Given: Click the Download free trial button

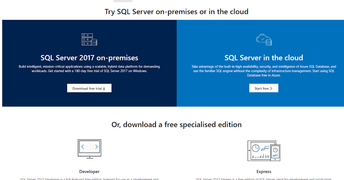Looking at the screenshot, I should click(89, 88).
